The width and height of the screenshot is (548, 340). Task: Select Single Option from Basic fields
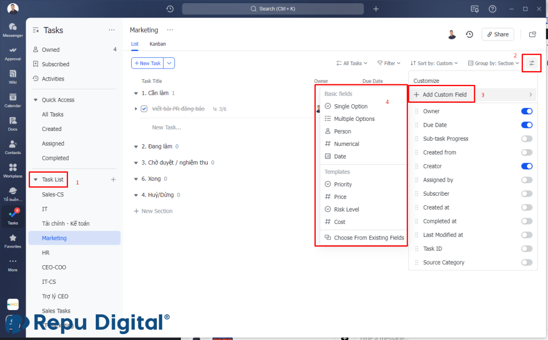click(x=351, y=106)
